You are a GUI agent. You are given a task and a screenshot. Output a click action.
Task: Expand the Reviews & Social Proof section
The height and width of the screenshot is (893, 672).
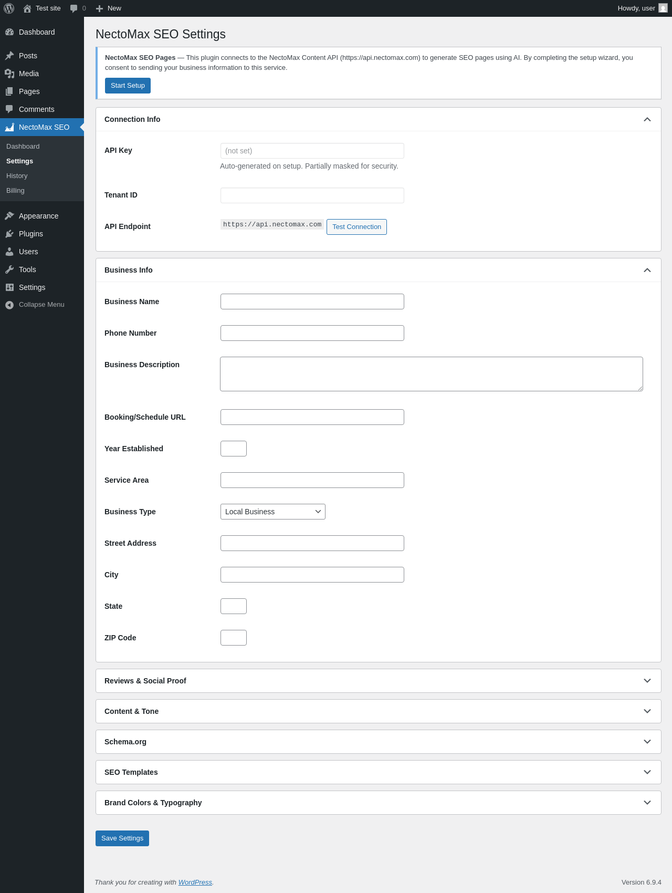pos(647,681)
